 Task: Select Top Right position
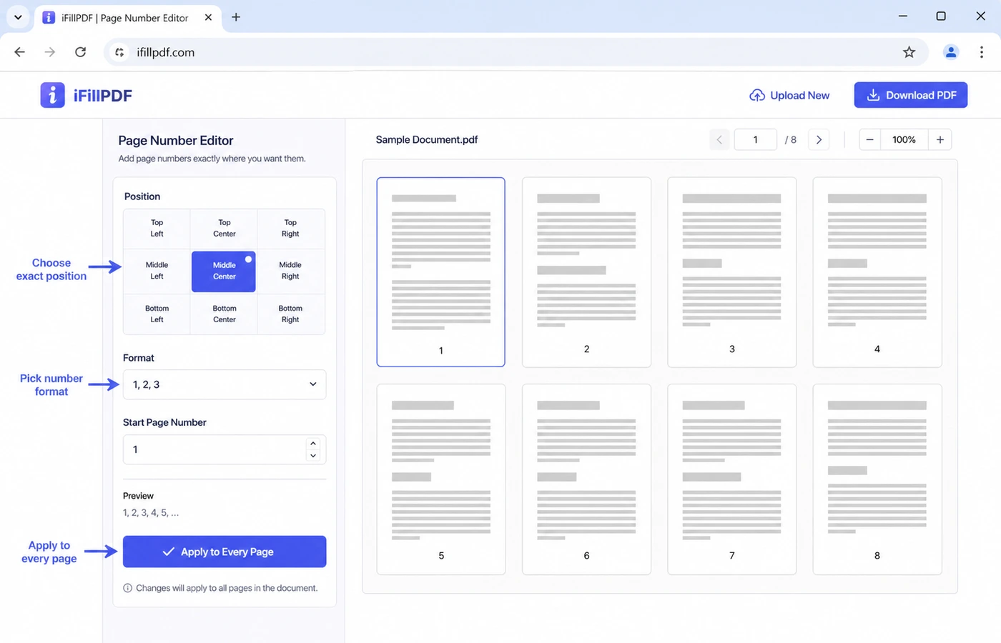[x=290, y=229]
